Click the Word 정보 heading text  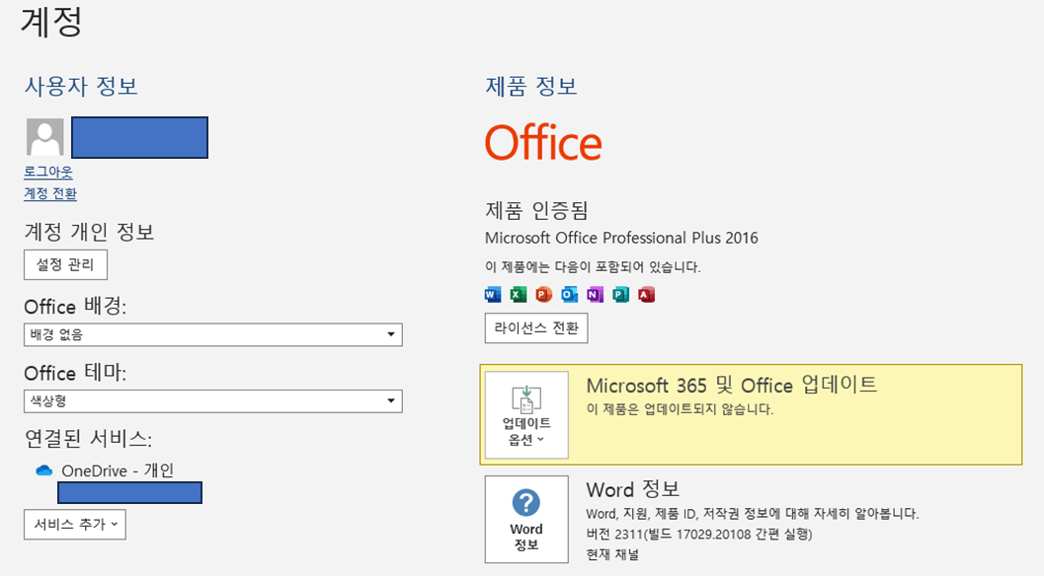tap(632, 489)
